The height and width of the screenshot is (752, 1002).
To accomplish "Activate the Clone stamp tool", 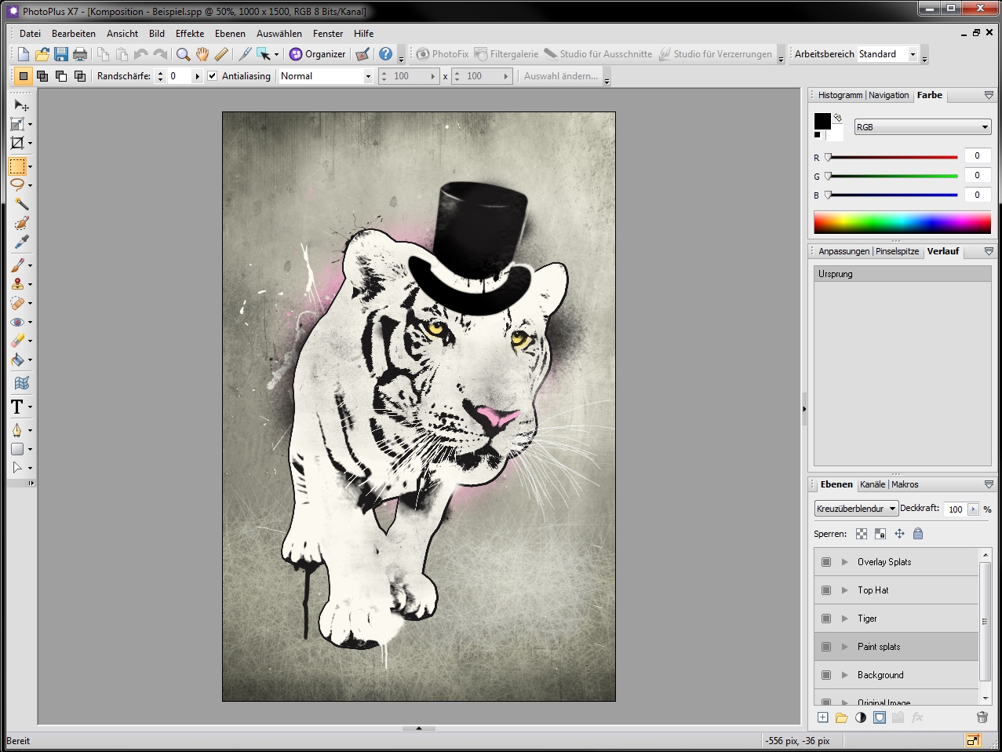I will tap(17, 284).
